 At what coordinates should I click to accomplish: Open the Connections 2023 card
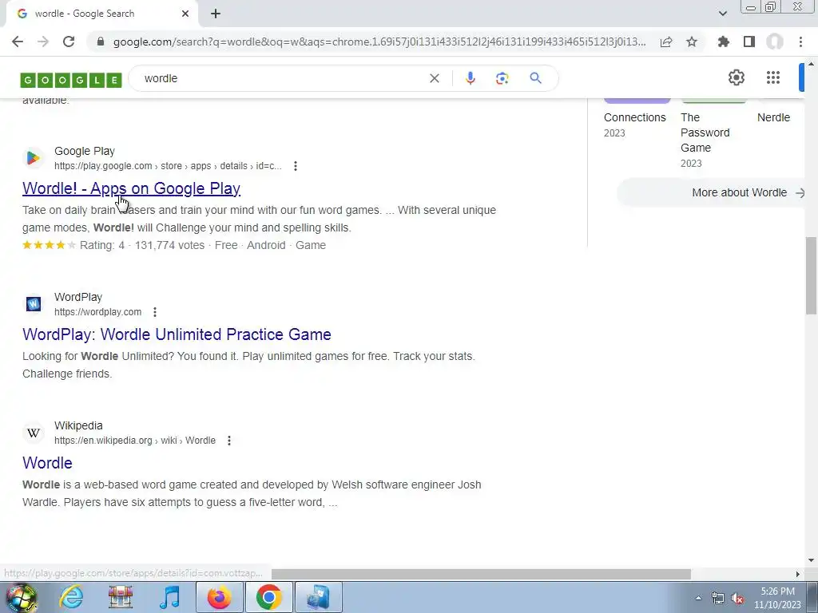click(635, 118)
